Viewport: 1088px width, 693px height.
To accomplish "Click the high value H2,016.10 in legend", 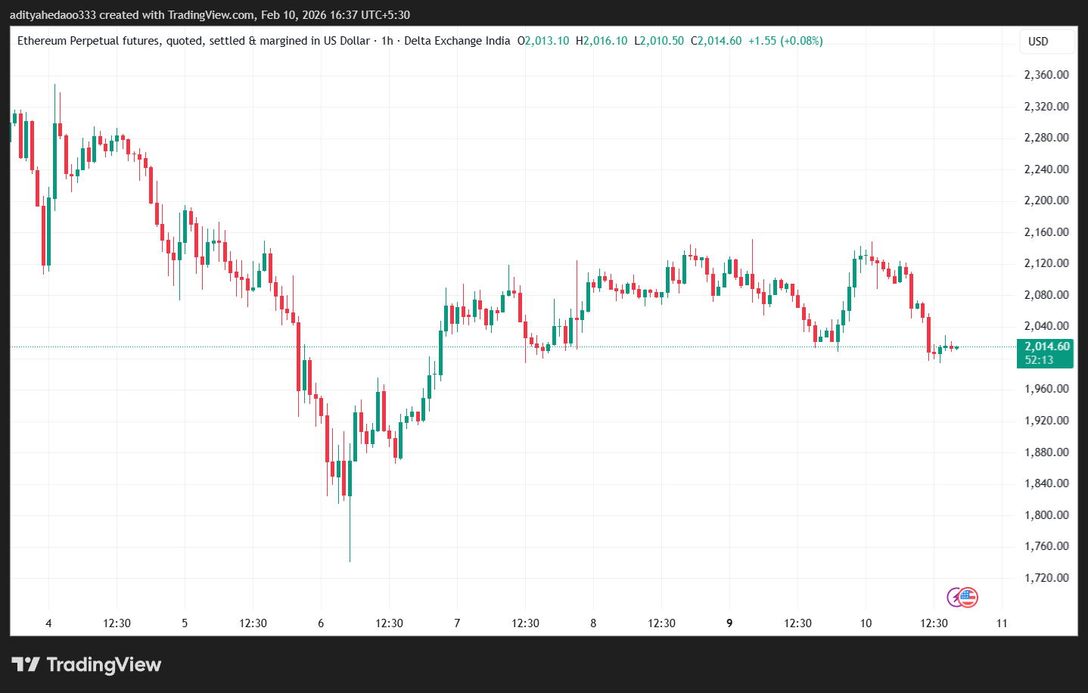I will coord(602,41).
